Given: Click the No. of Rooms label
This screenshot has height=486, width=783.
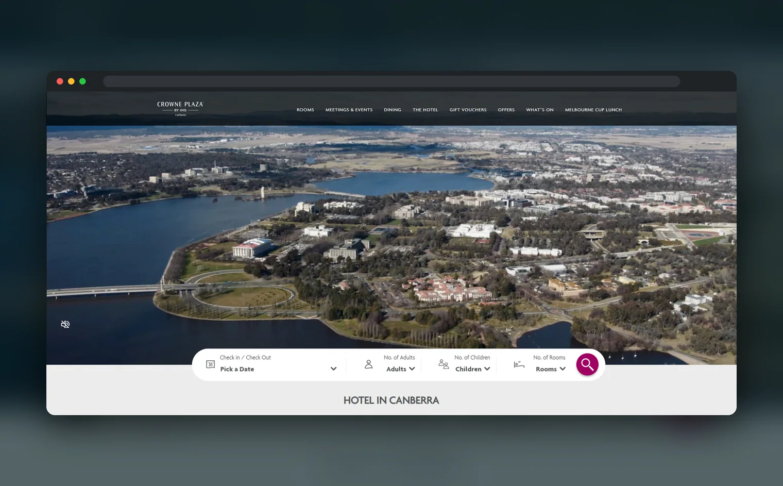Looking at the screenshot, I should tap(549, 357).
